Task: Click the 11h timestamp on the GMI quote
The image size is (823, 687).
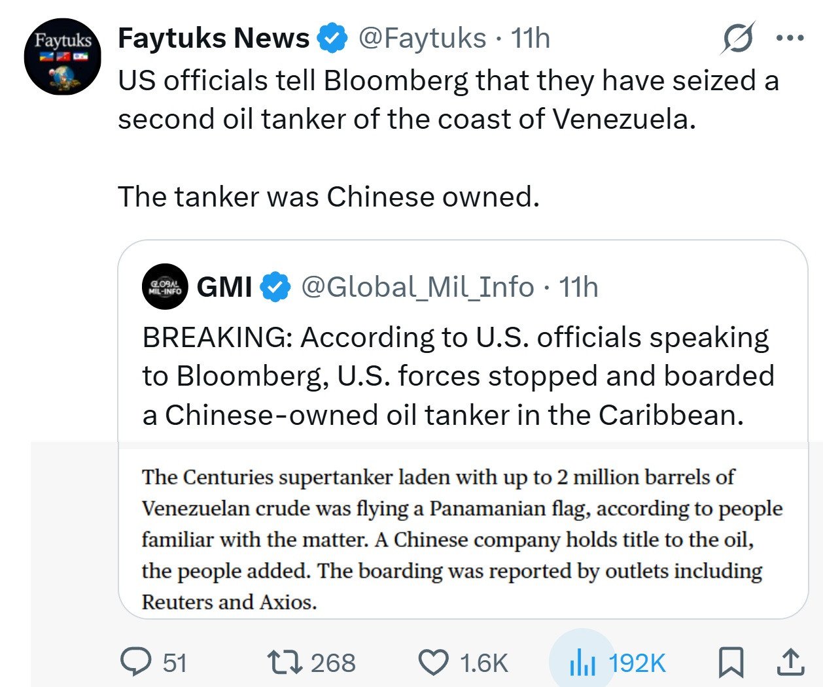Action: [x=579, y=287]
